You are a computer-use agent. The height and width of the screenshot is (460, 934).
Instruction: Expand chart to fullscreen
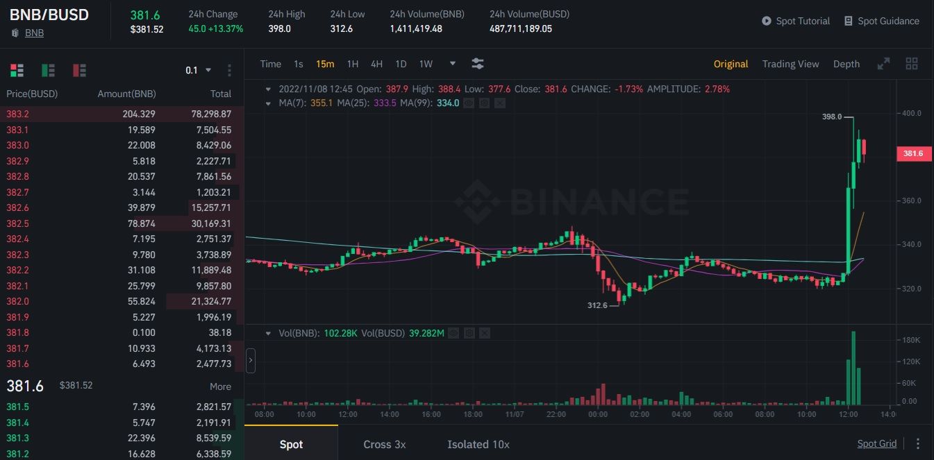click(x=883, y=64)
